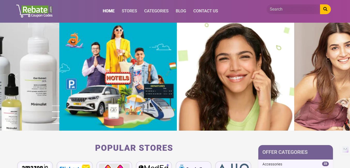Image resolution: width=350 pixels, height=168 pixels.
Task: Click the floating widget icon at right edge
Action: click(x=345, y=149)
